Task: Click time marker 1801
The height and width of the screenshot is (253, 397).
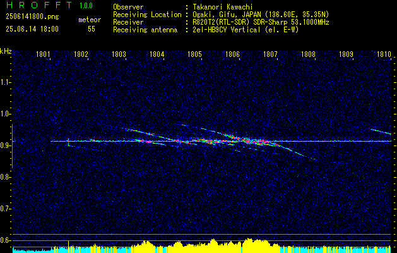Action: 43,54
